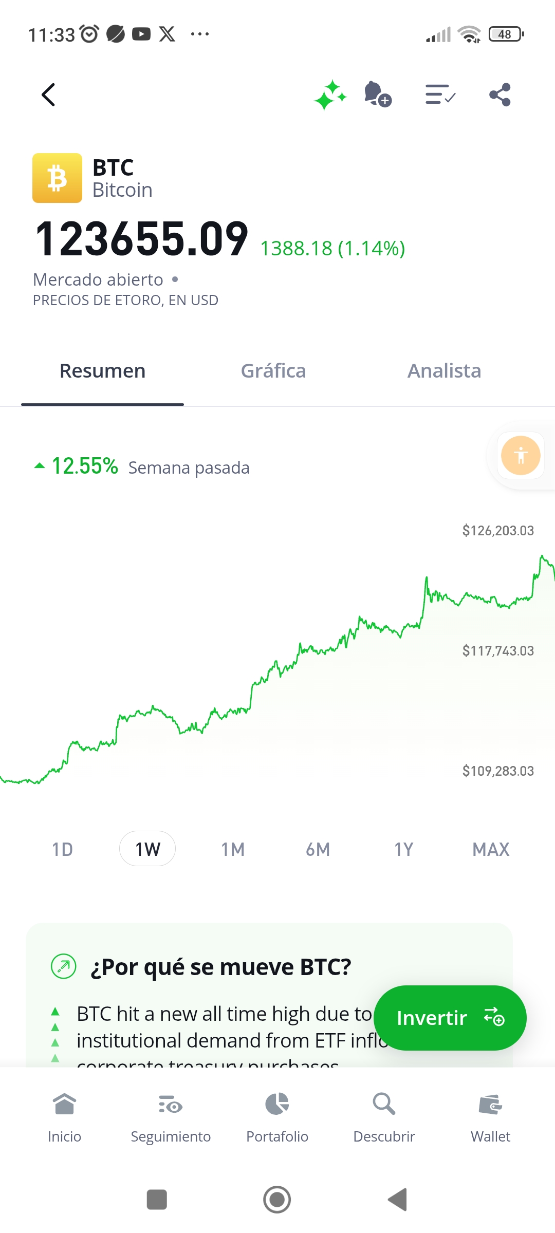Tap the Bitcoin logo icon
The image size is (555, 1233).
tap(57, 178)
